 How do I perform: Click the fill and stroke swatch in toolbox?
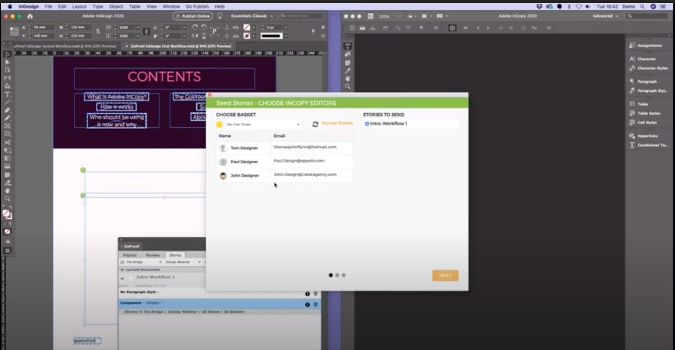pyautogui.click(x=7, y=215)
